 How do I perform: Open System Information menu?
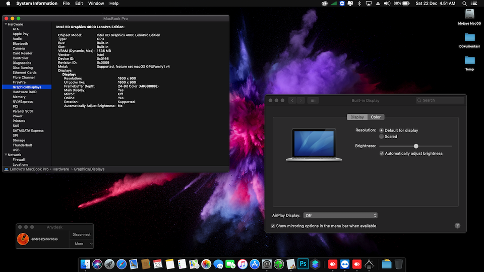[37, 4]
